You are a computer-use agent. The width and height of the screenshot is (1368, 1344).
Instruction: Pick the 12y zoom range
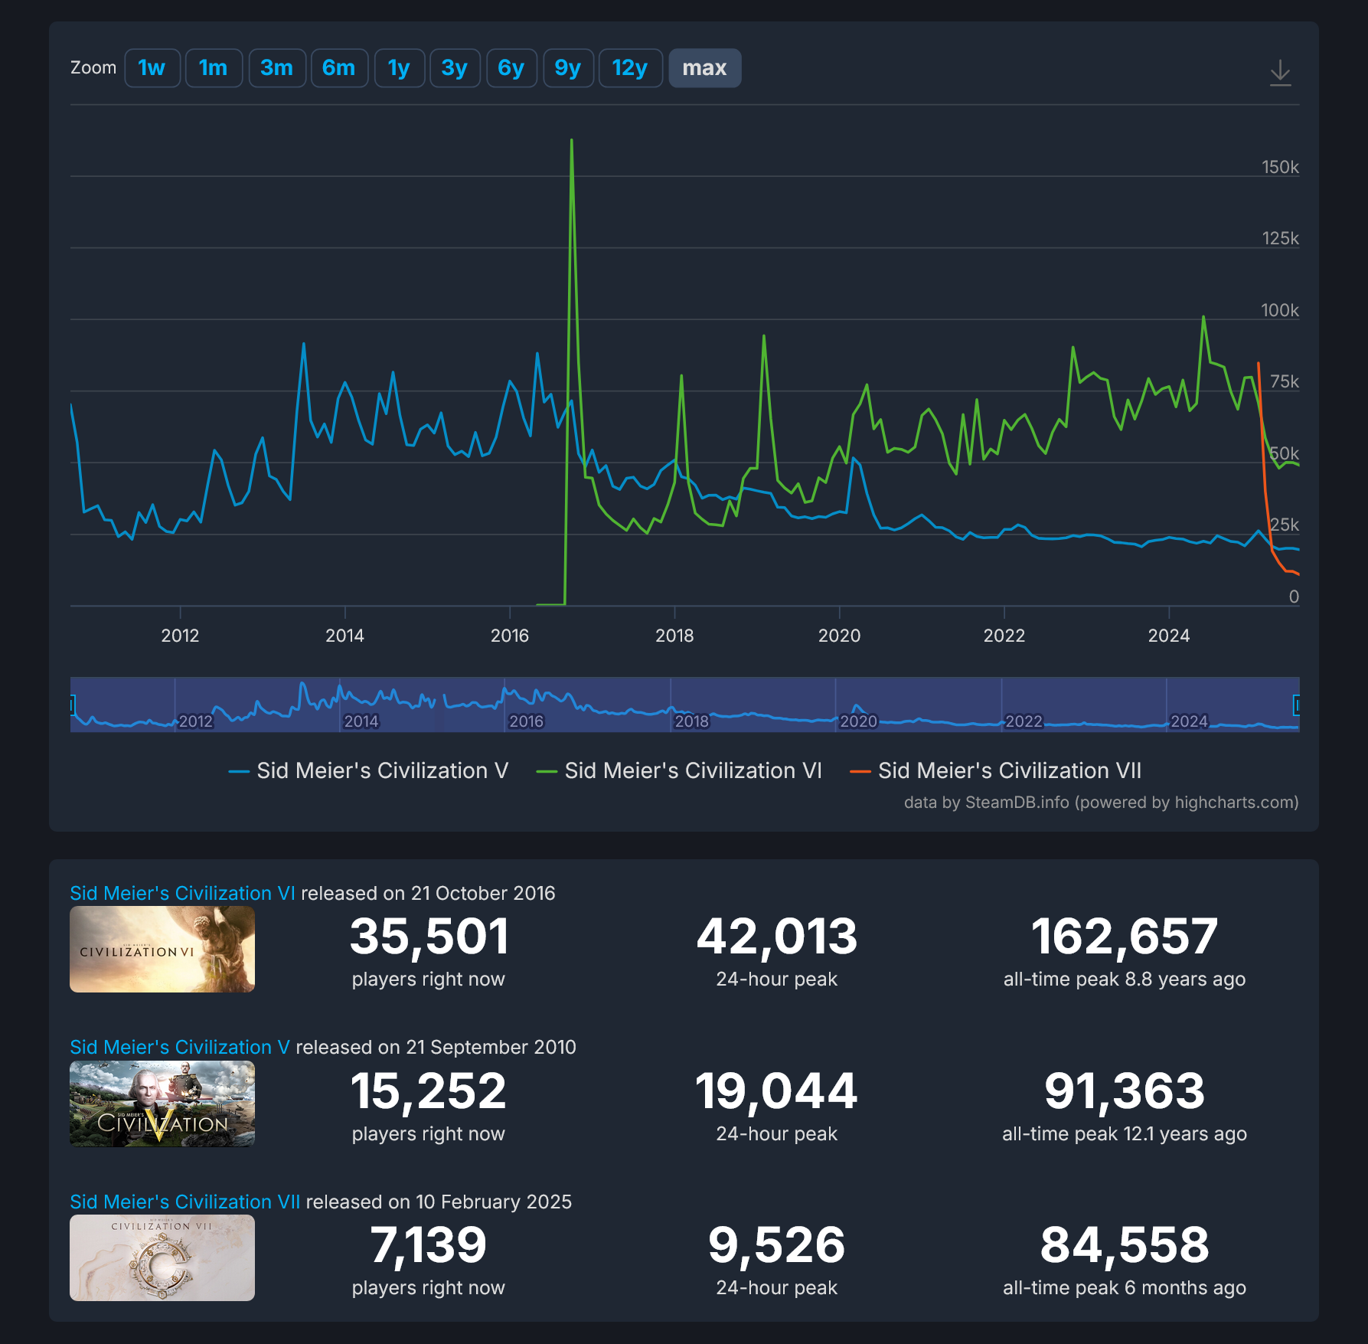tap(630, 67)
